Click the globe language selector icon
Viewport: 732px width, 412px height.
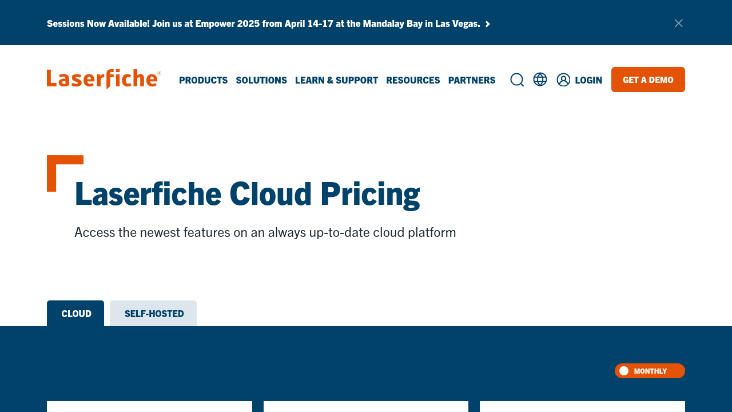tap(540, 80)
